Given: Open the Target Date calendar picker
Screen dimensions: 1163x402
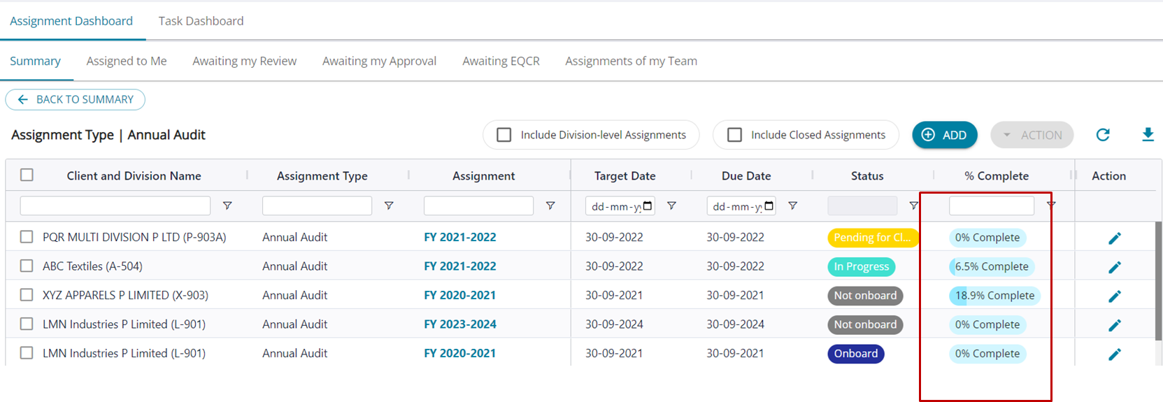Looking at the screenshot, I should point(648,206).
